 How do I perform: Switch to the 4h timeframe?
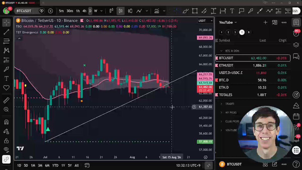[84, 11]
